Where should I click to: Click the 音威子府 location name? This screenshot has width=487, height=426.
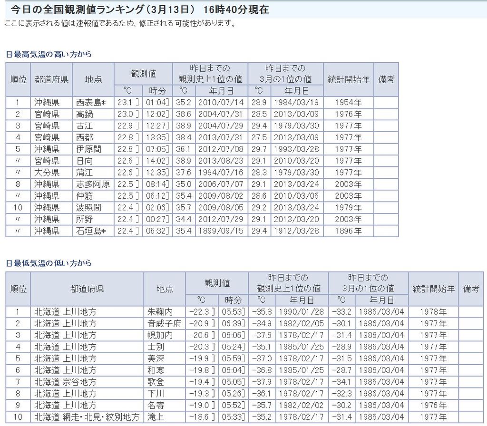(x=165, y=324)
